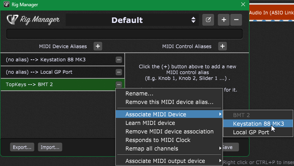Viewport: 294px width, 166px height.
Task: Open options for Keystation 88 MK3 alias
Action: point(119,60)
